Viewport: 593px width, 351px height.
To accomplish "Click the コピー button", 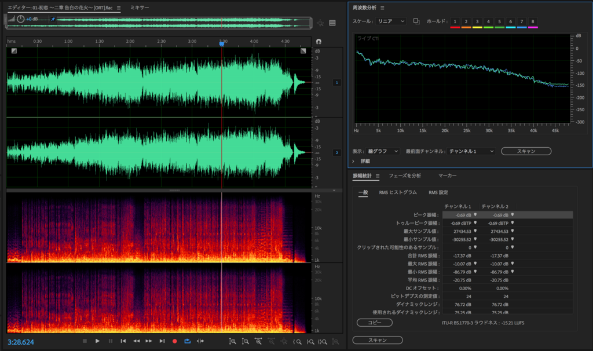I will (x=375, y=323).
